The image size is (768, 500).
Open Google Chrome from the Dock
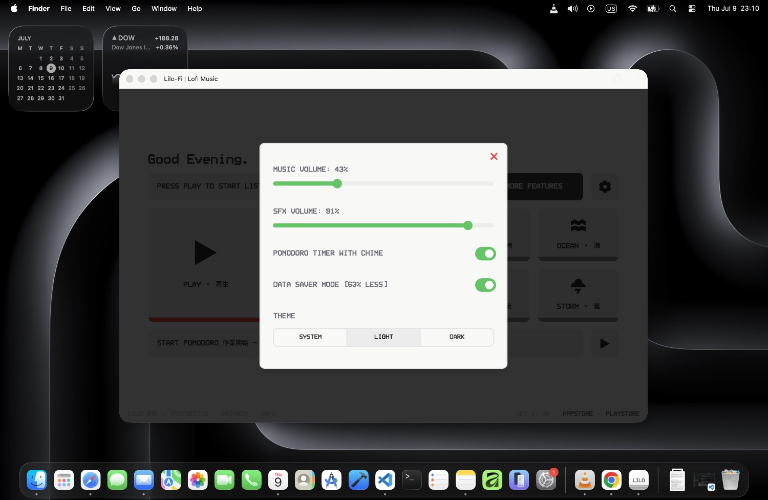pos(611,480)
